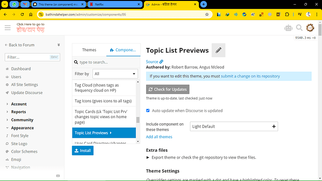The image size is (322, 181).
Task: Toggle Auto update when Discourse is updated
Action: 148,111
